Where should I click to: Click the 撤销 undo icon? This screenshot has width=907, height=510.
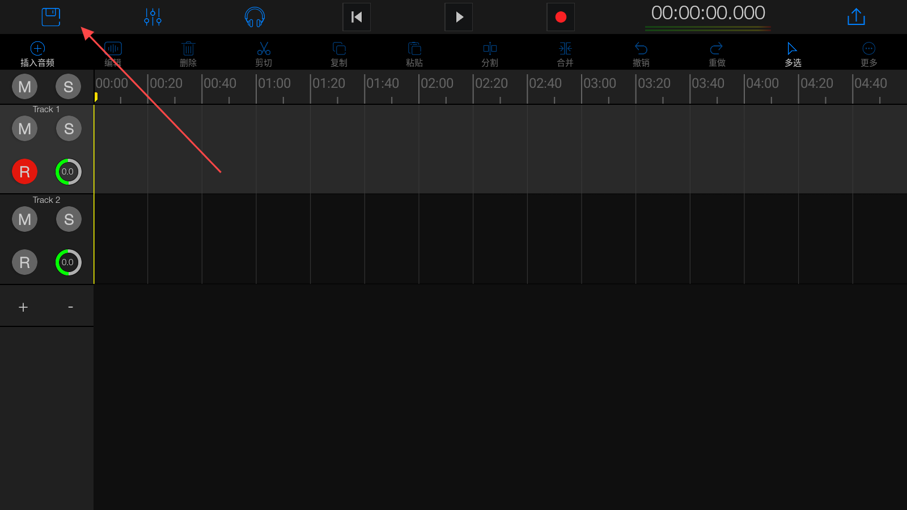[641, 54]
